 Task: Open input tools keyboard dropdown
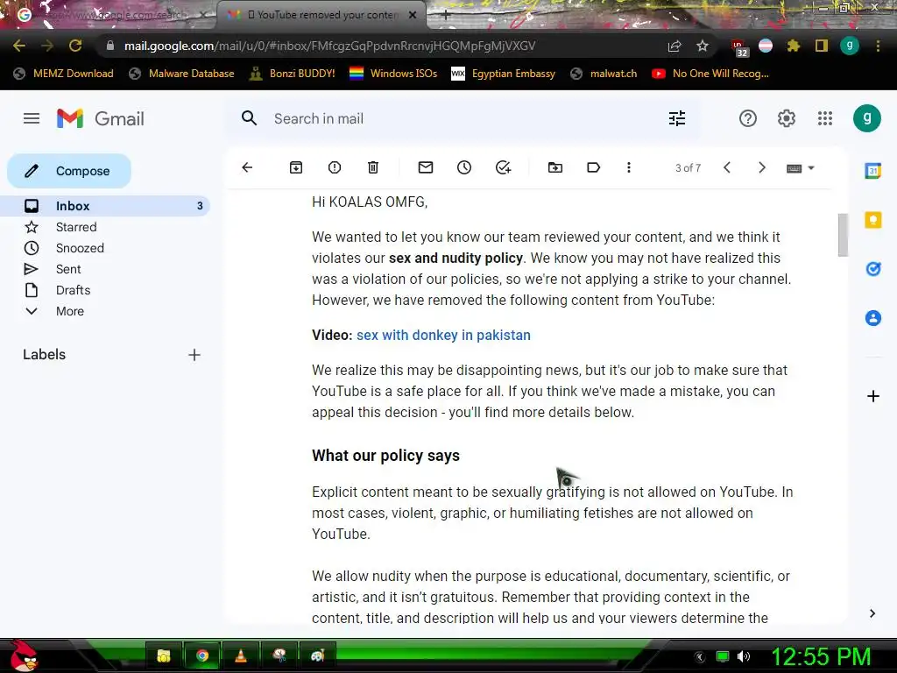click(801, 168)
